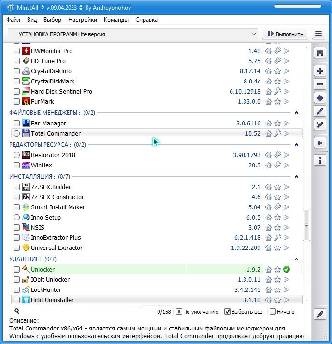Click the star icon for Far Manager

[x=277, y=124]
